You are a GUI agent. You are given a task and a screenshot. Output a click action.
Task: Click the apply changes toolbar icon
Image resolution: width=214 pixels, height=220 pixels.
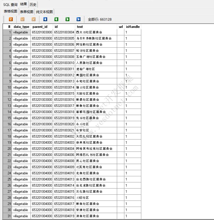point(22,19)
